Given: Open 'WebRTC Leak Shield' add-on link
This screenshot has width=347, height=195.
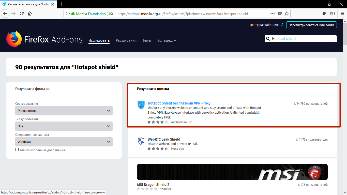Looking at the screenshot, I should coord(164,139).
